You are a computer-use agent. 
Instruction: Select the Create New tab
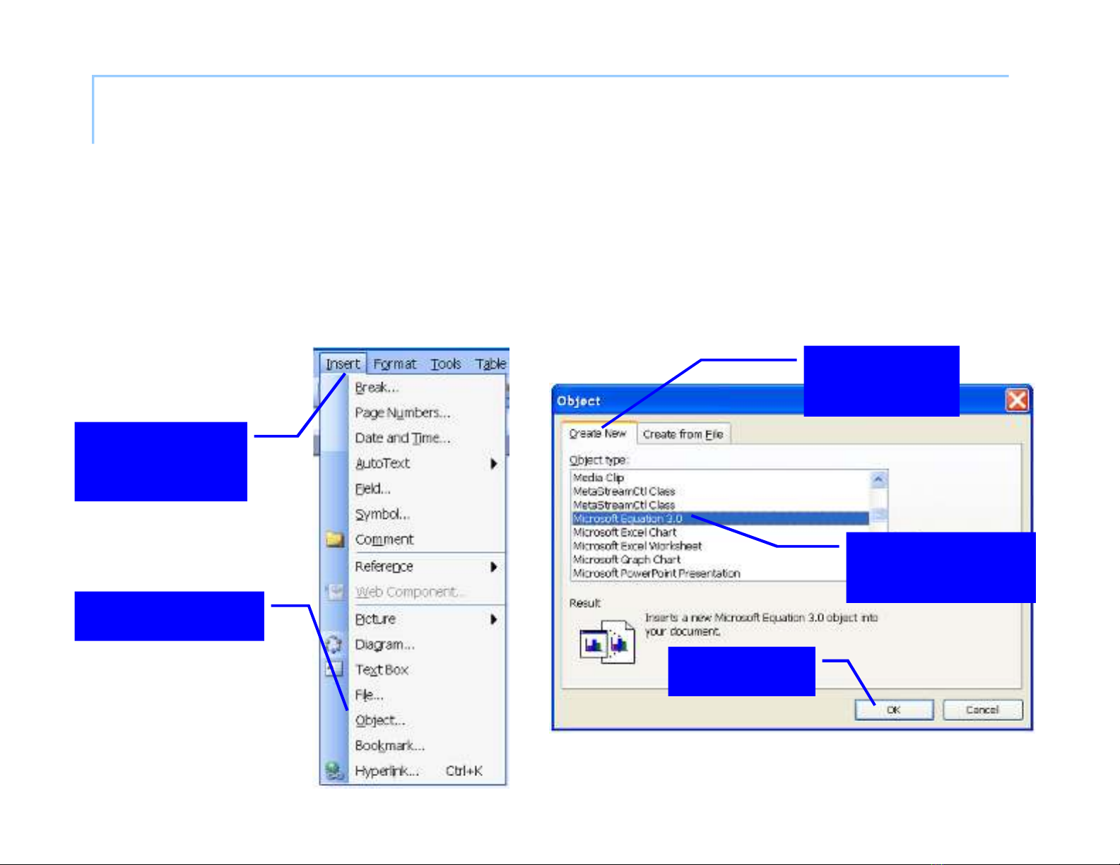[x=598, y=434]
